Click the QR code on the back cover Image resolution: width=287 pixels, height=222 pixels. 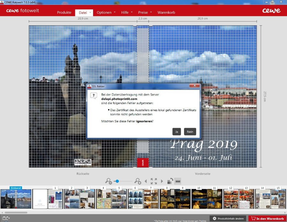pos(83,162)
